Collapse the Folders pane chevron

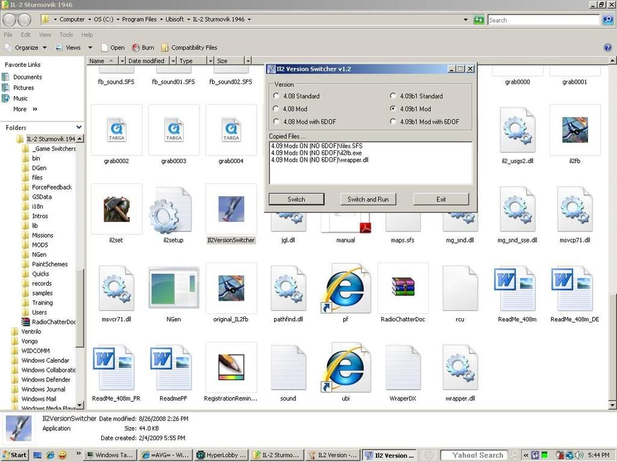point(78,128)
